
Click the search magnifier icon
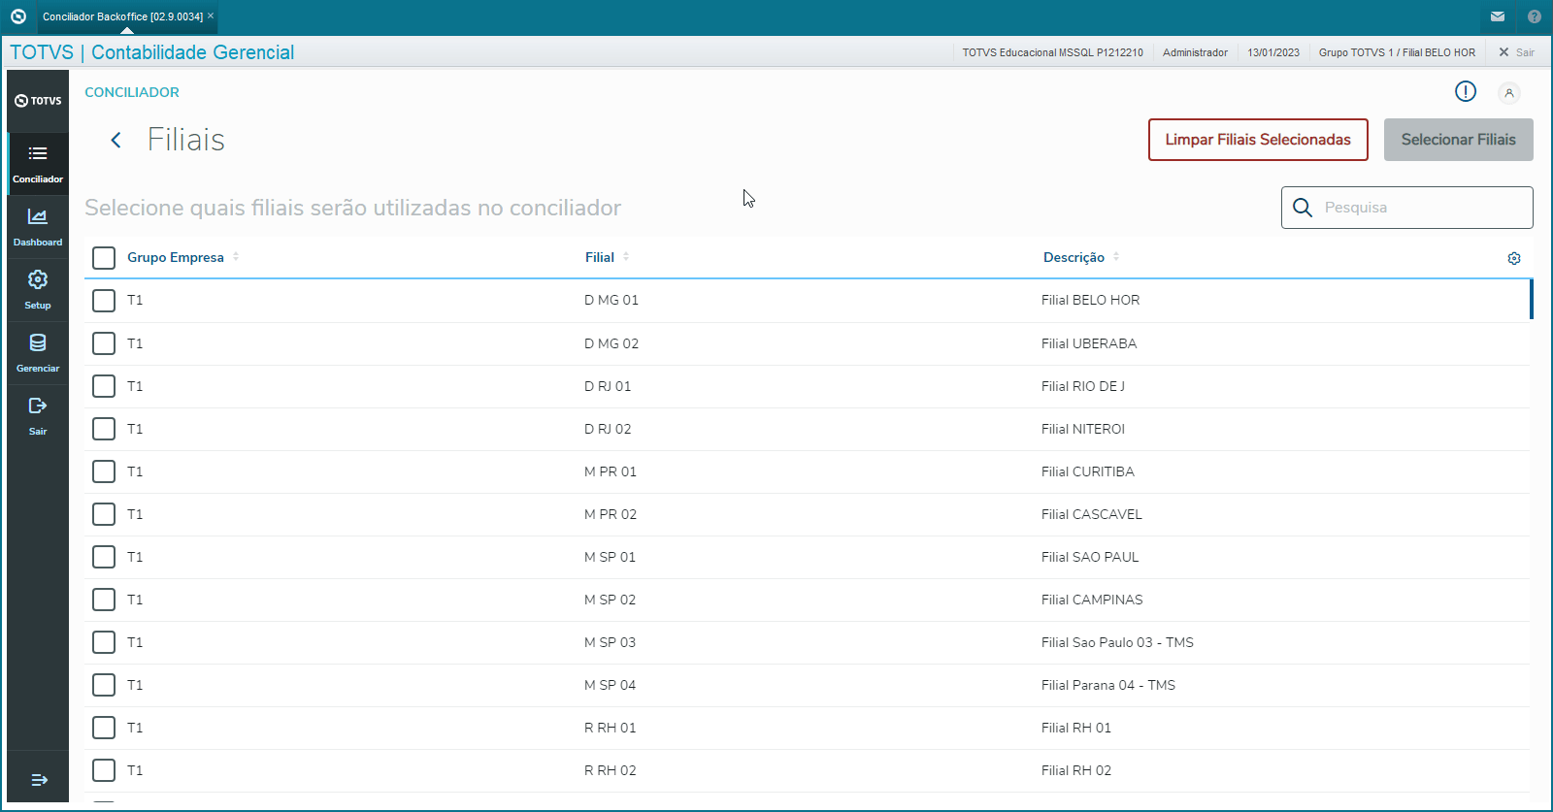coord(1303,208)
